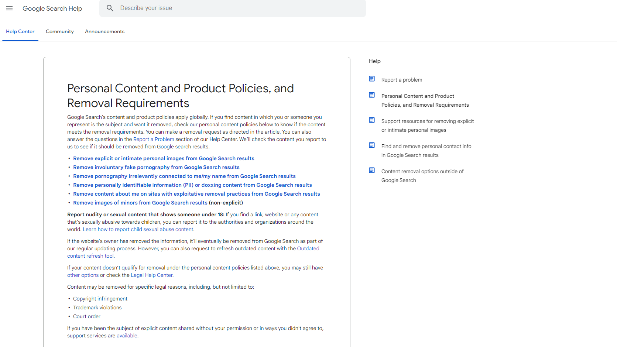Open Support resources for removing explicit images sidebar item

[428, 126]
